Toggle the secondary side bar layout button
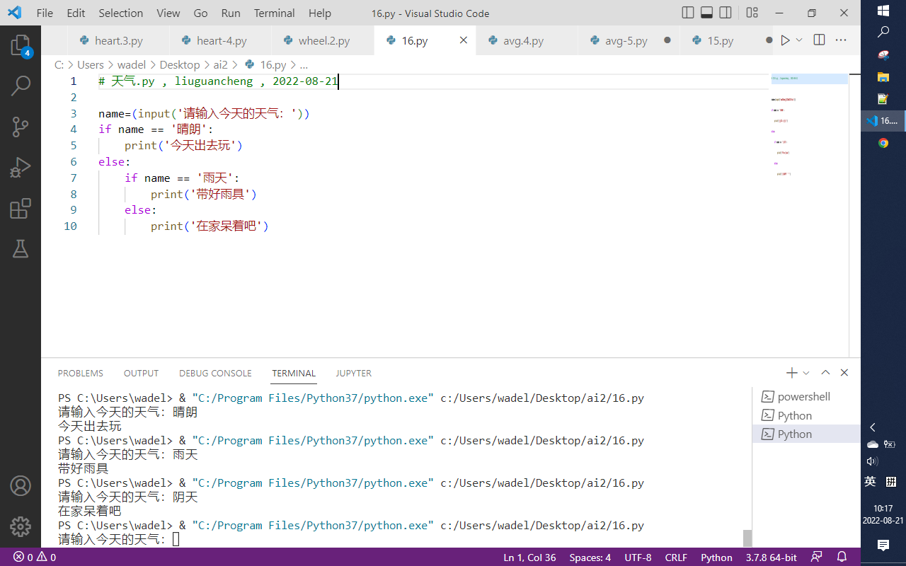Image resolution: width=906 pixels, height=566 pixels. [x=726, y=13]
